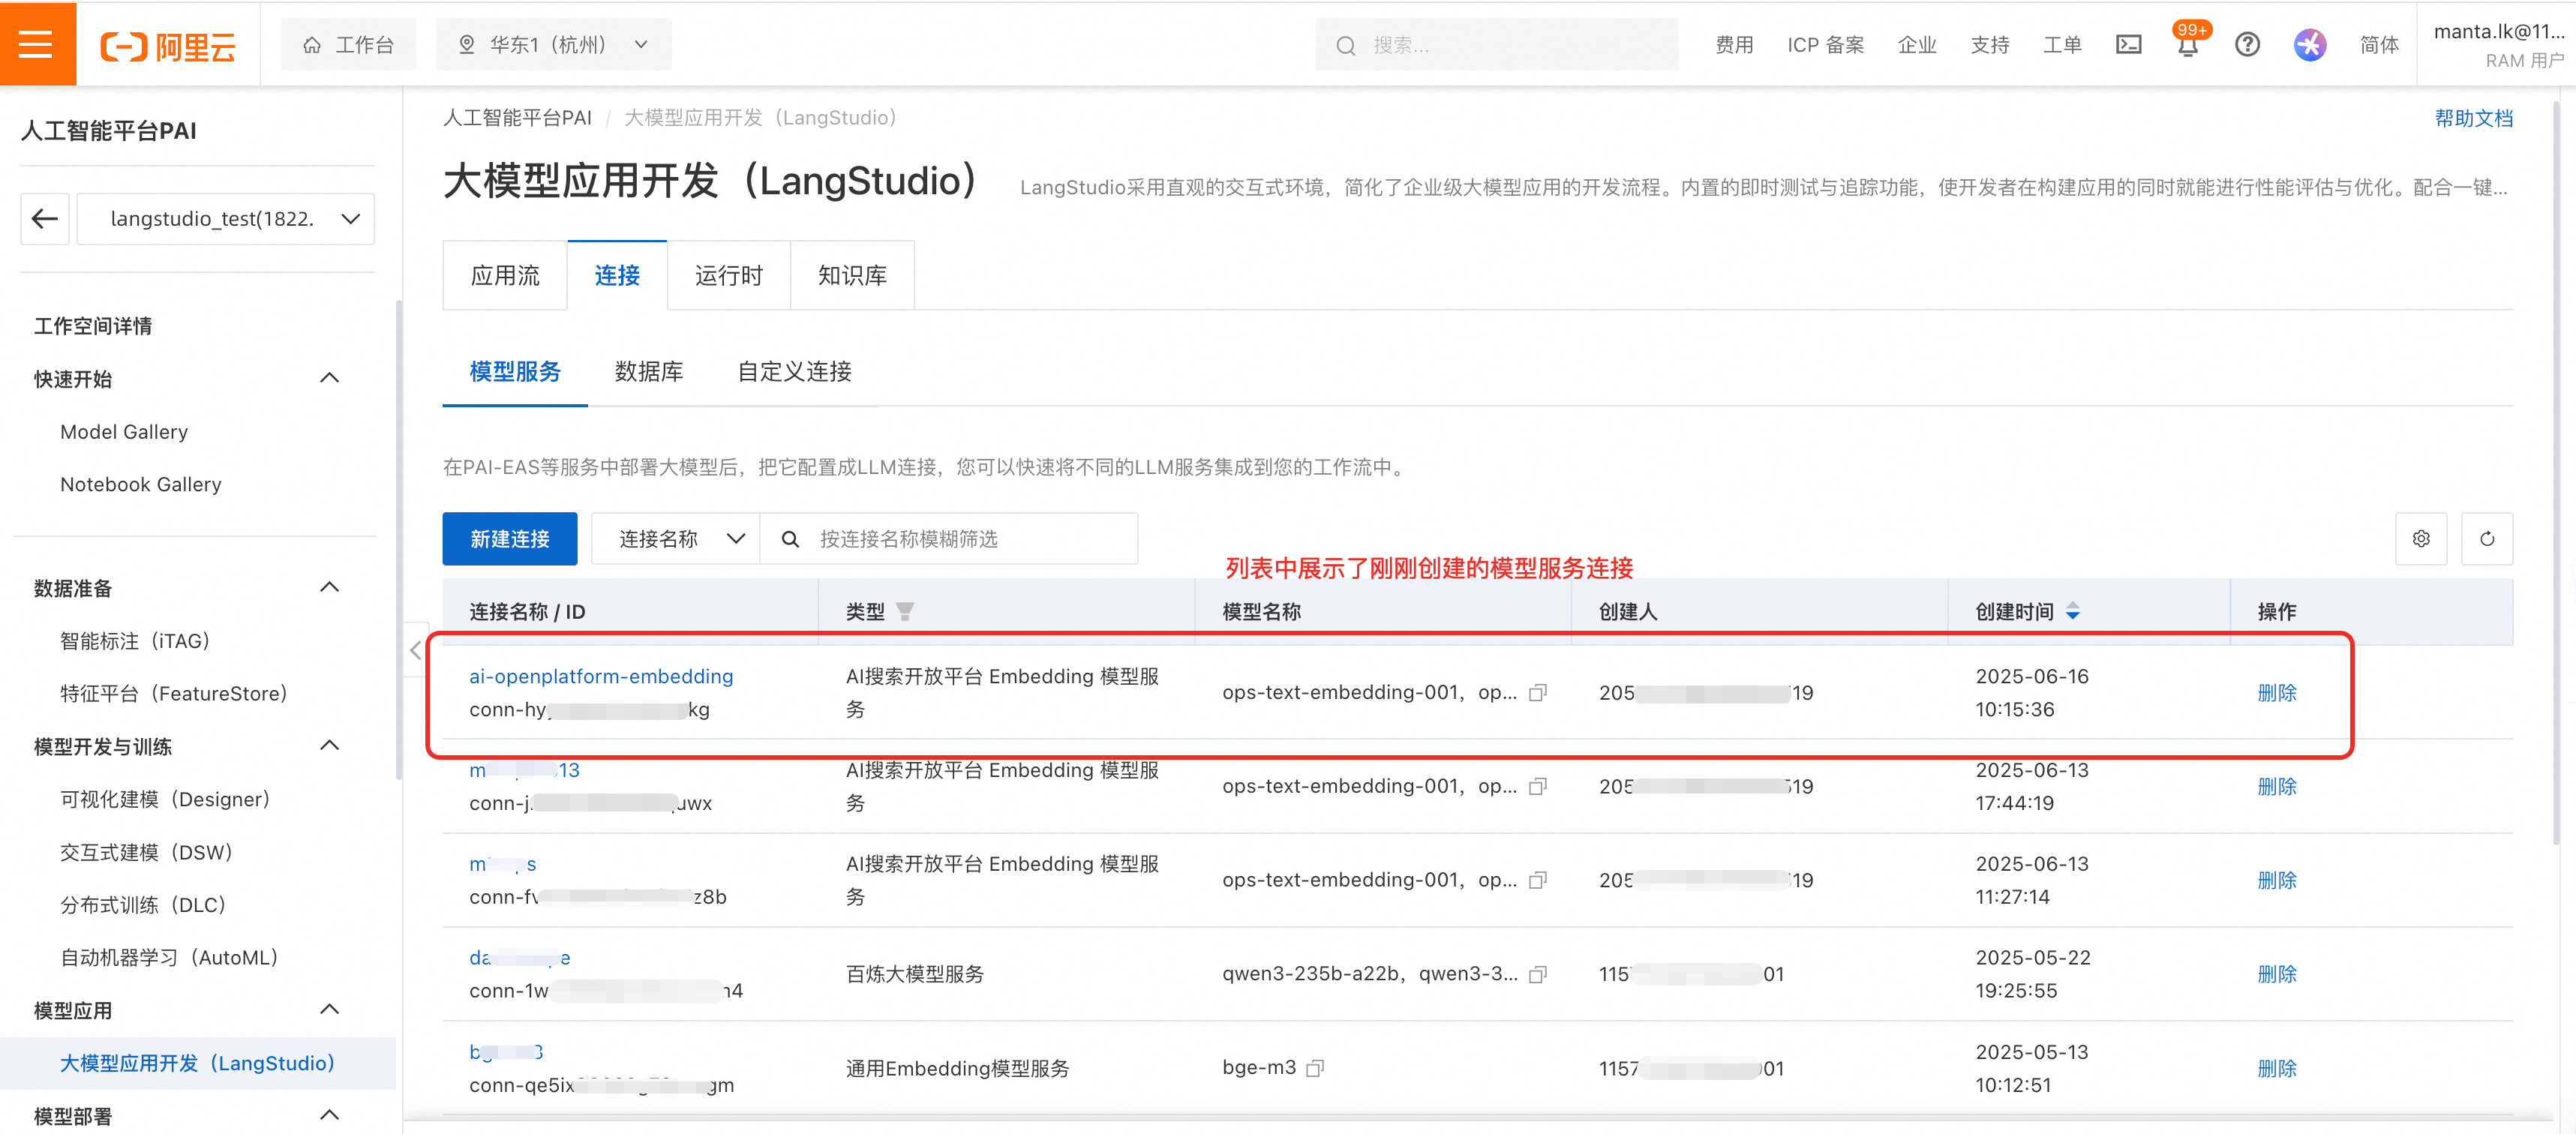Filter the 类型 column
The image size is (2576, 1134).
point(904,611)
